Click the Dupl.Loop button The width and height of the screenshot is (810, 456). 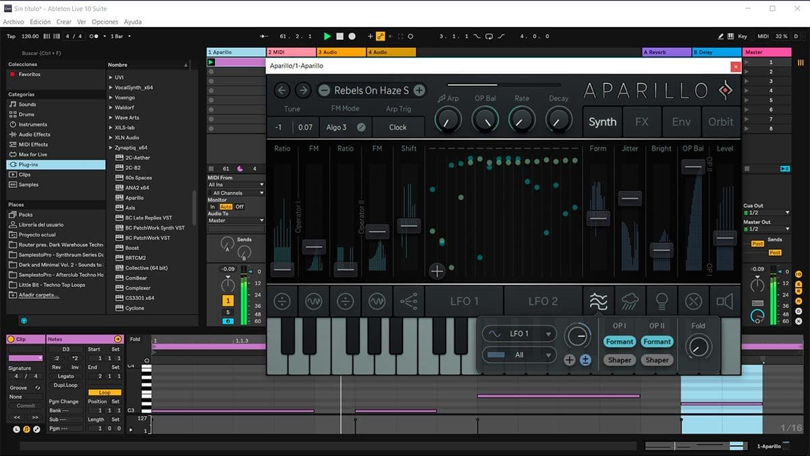coord(65,385)
